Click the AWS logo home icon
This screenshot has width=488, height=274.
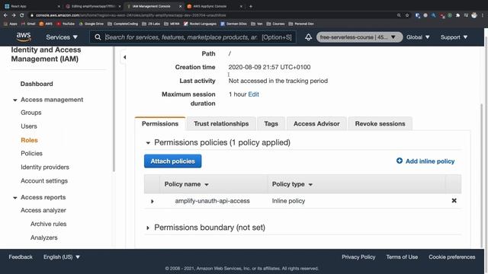(x=24, y=37)
